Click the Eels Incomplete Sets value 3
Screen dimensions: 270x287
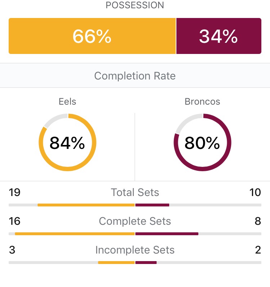tap(12, 250)
